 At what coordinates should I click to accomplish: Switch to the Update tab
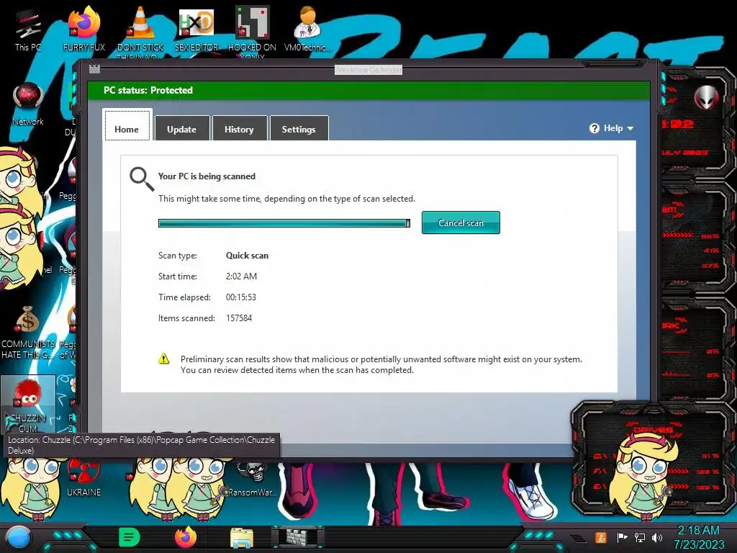[182, 128]
